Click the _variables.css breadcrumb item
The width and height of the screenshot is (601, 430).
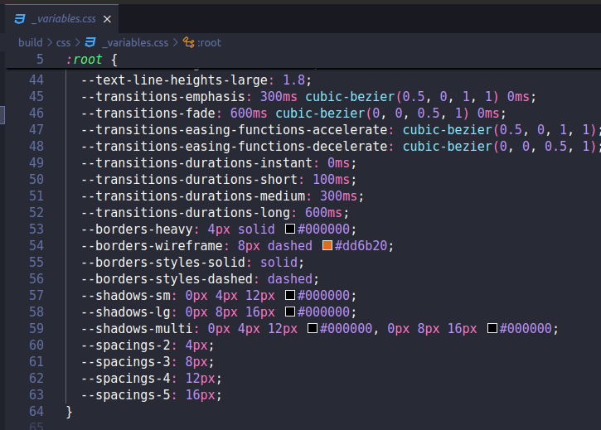(x=135, y=42)
